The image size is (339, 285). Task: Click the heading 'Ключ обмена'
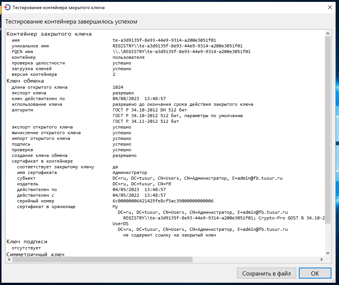coord(25,81)
